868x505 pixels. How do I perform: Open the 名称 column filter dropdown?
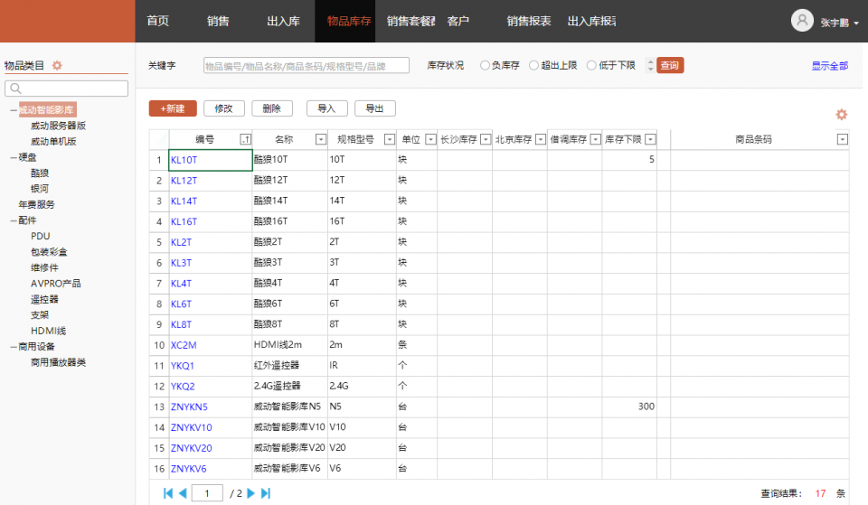coord(320,139)
